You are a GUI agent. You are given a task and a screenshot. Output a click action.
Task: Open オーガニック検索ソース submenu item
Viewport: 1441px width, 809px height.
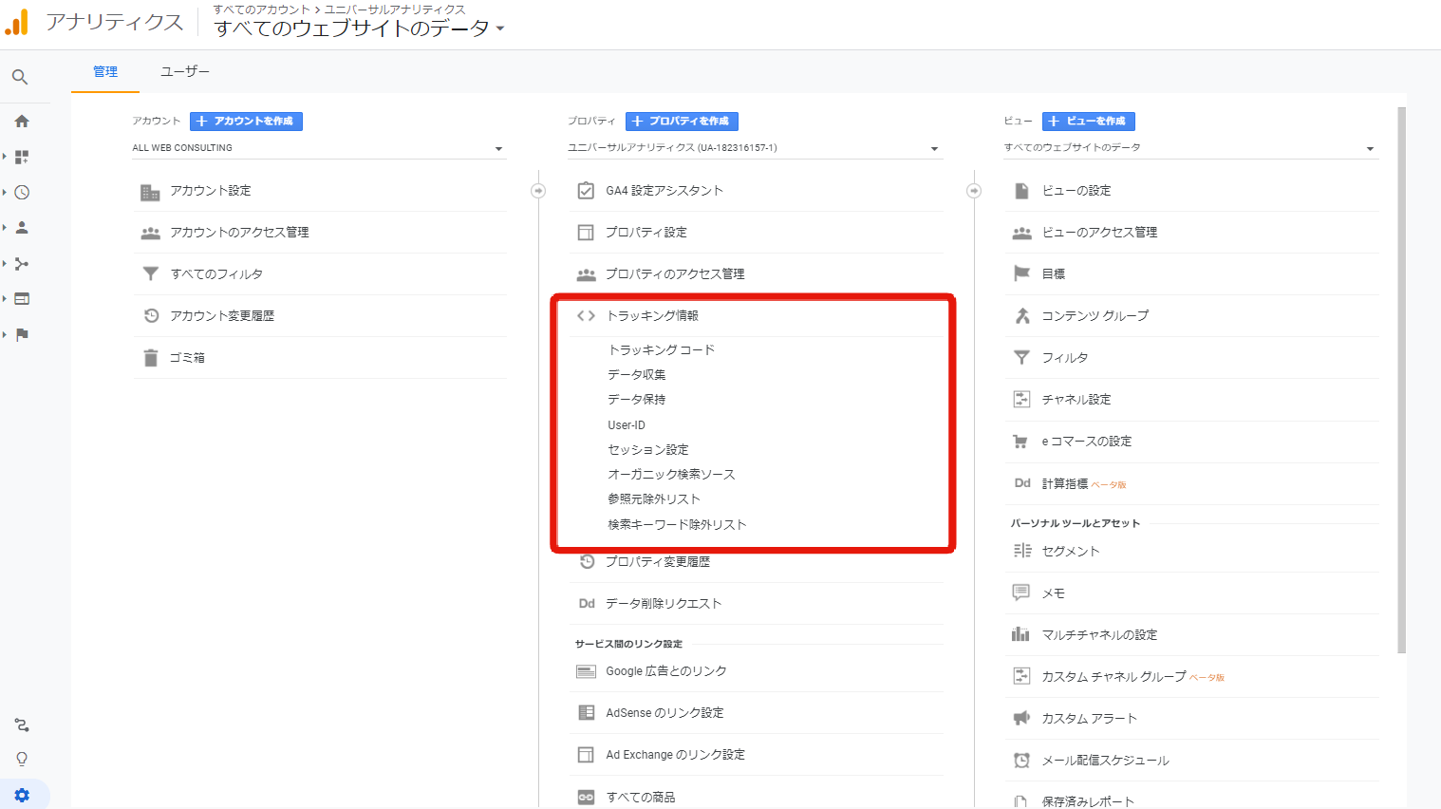point(671,475)
